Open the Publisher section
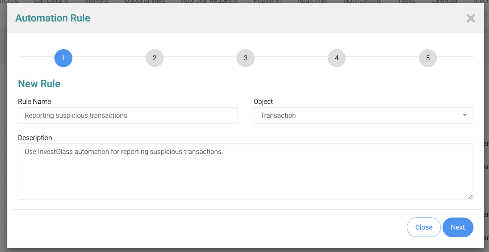This screenshot has width=489, height=252. point(267,2)
